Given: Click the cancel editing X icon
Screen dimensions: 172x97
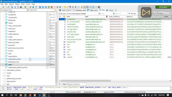Looking at the screenshot, I should (57, 7).
